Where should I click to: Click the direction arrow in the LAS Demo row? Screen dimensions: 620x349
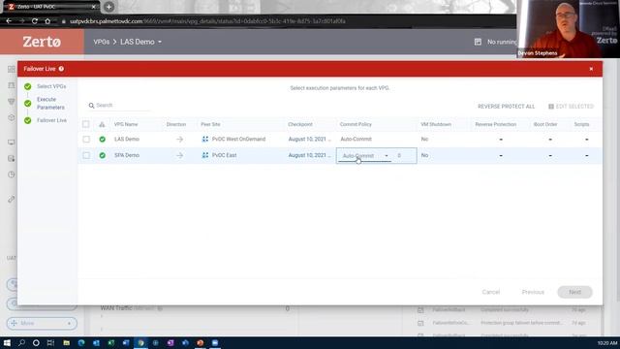pyautogui.click(x=179, y=140)
